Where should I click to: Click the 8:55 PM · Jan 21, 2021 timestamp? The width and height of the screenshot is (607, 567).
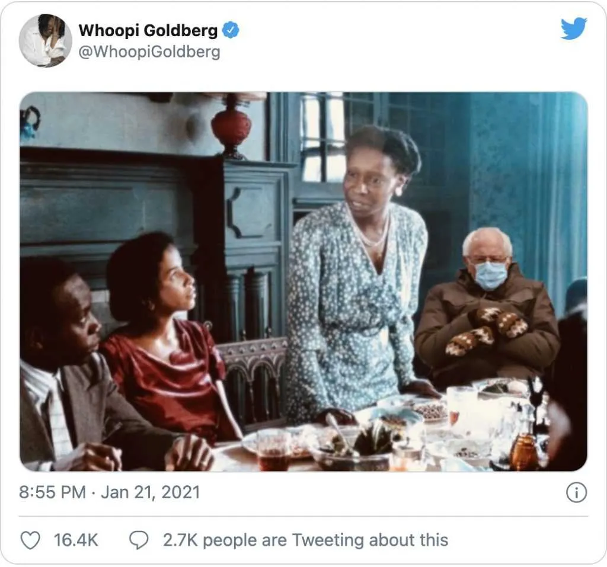(109, 492)
